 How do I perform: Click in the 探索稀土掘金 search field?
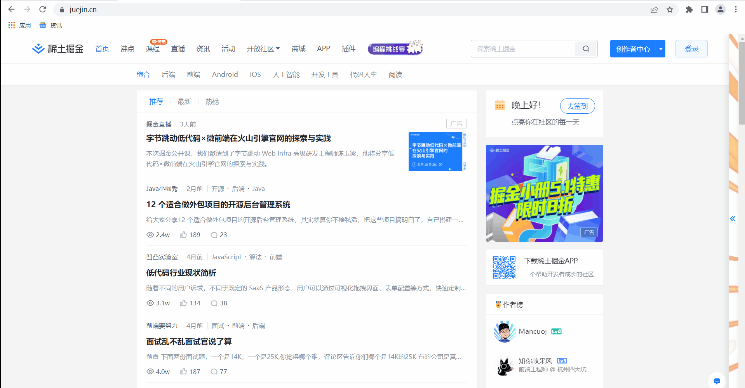(523, 49)
